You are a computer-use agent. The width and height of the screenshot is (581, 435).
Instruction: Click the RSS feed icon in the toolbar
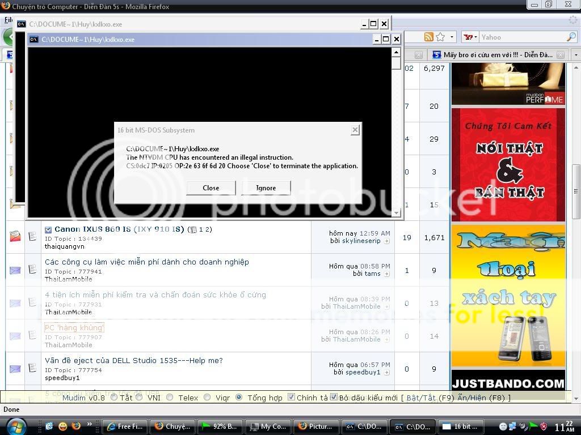tap(429, 37)
